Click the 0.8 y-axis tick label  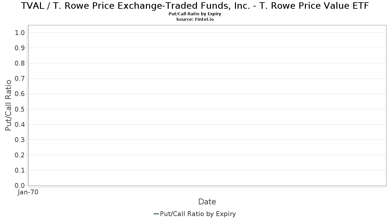pyautogui.click(x=20, y=63)
